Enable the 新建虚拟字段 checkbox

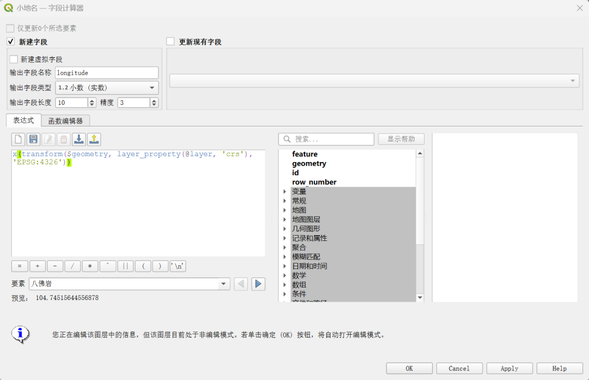pyautogui.click(x=14, y=59)
